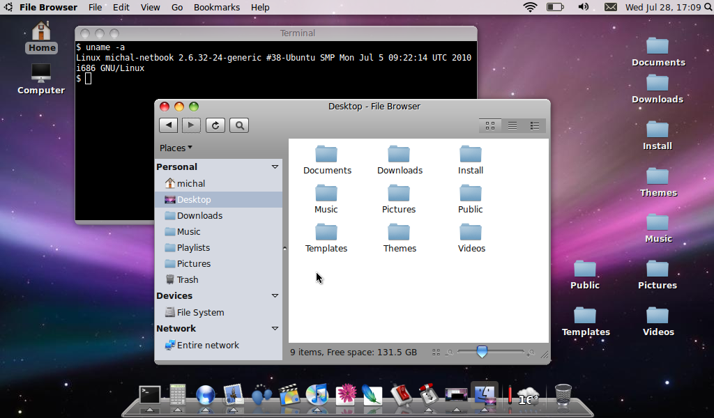
Task: Launch the blue feather quill app in dock
Action: [372, 395]
